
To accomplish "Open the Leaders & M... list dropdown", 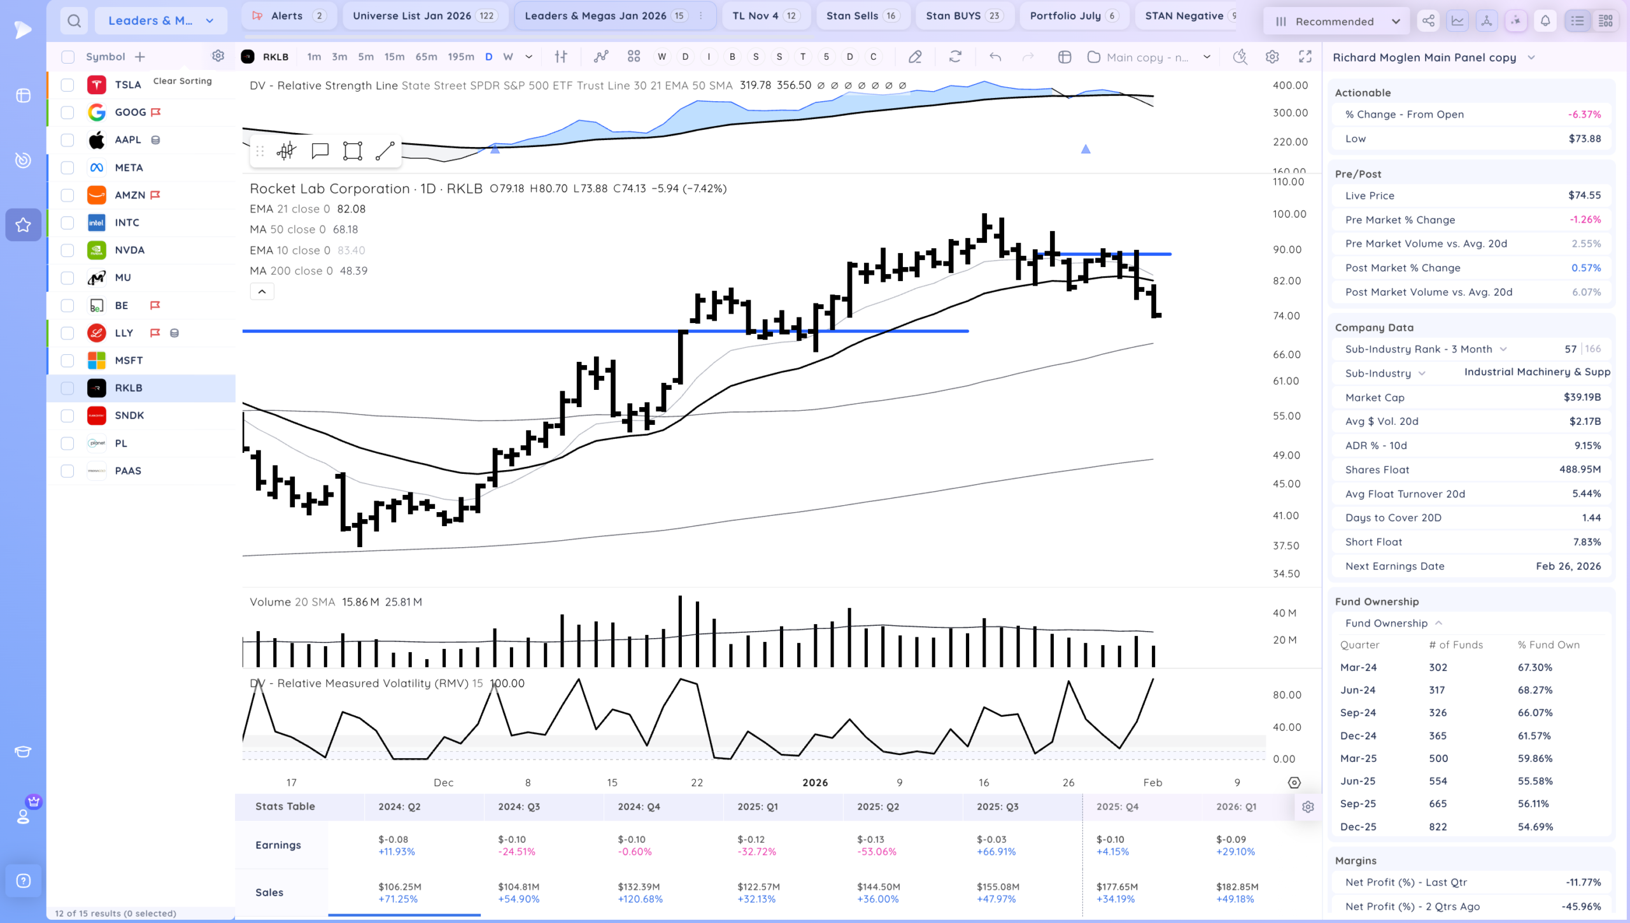I will coord(161,21).
